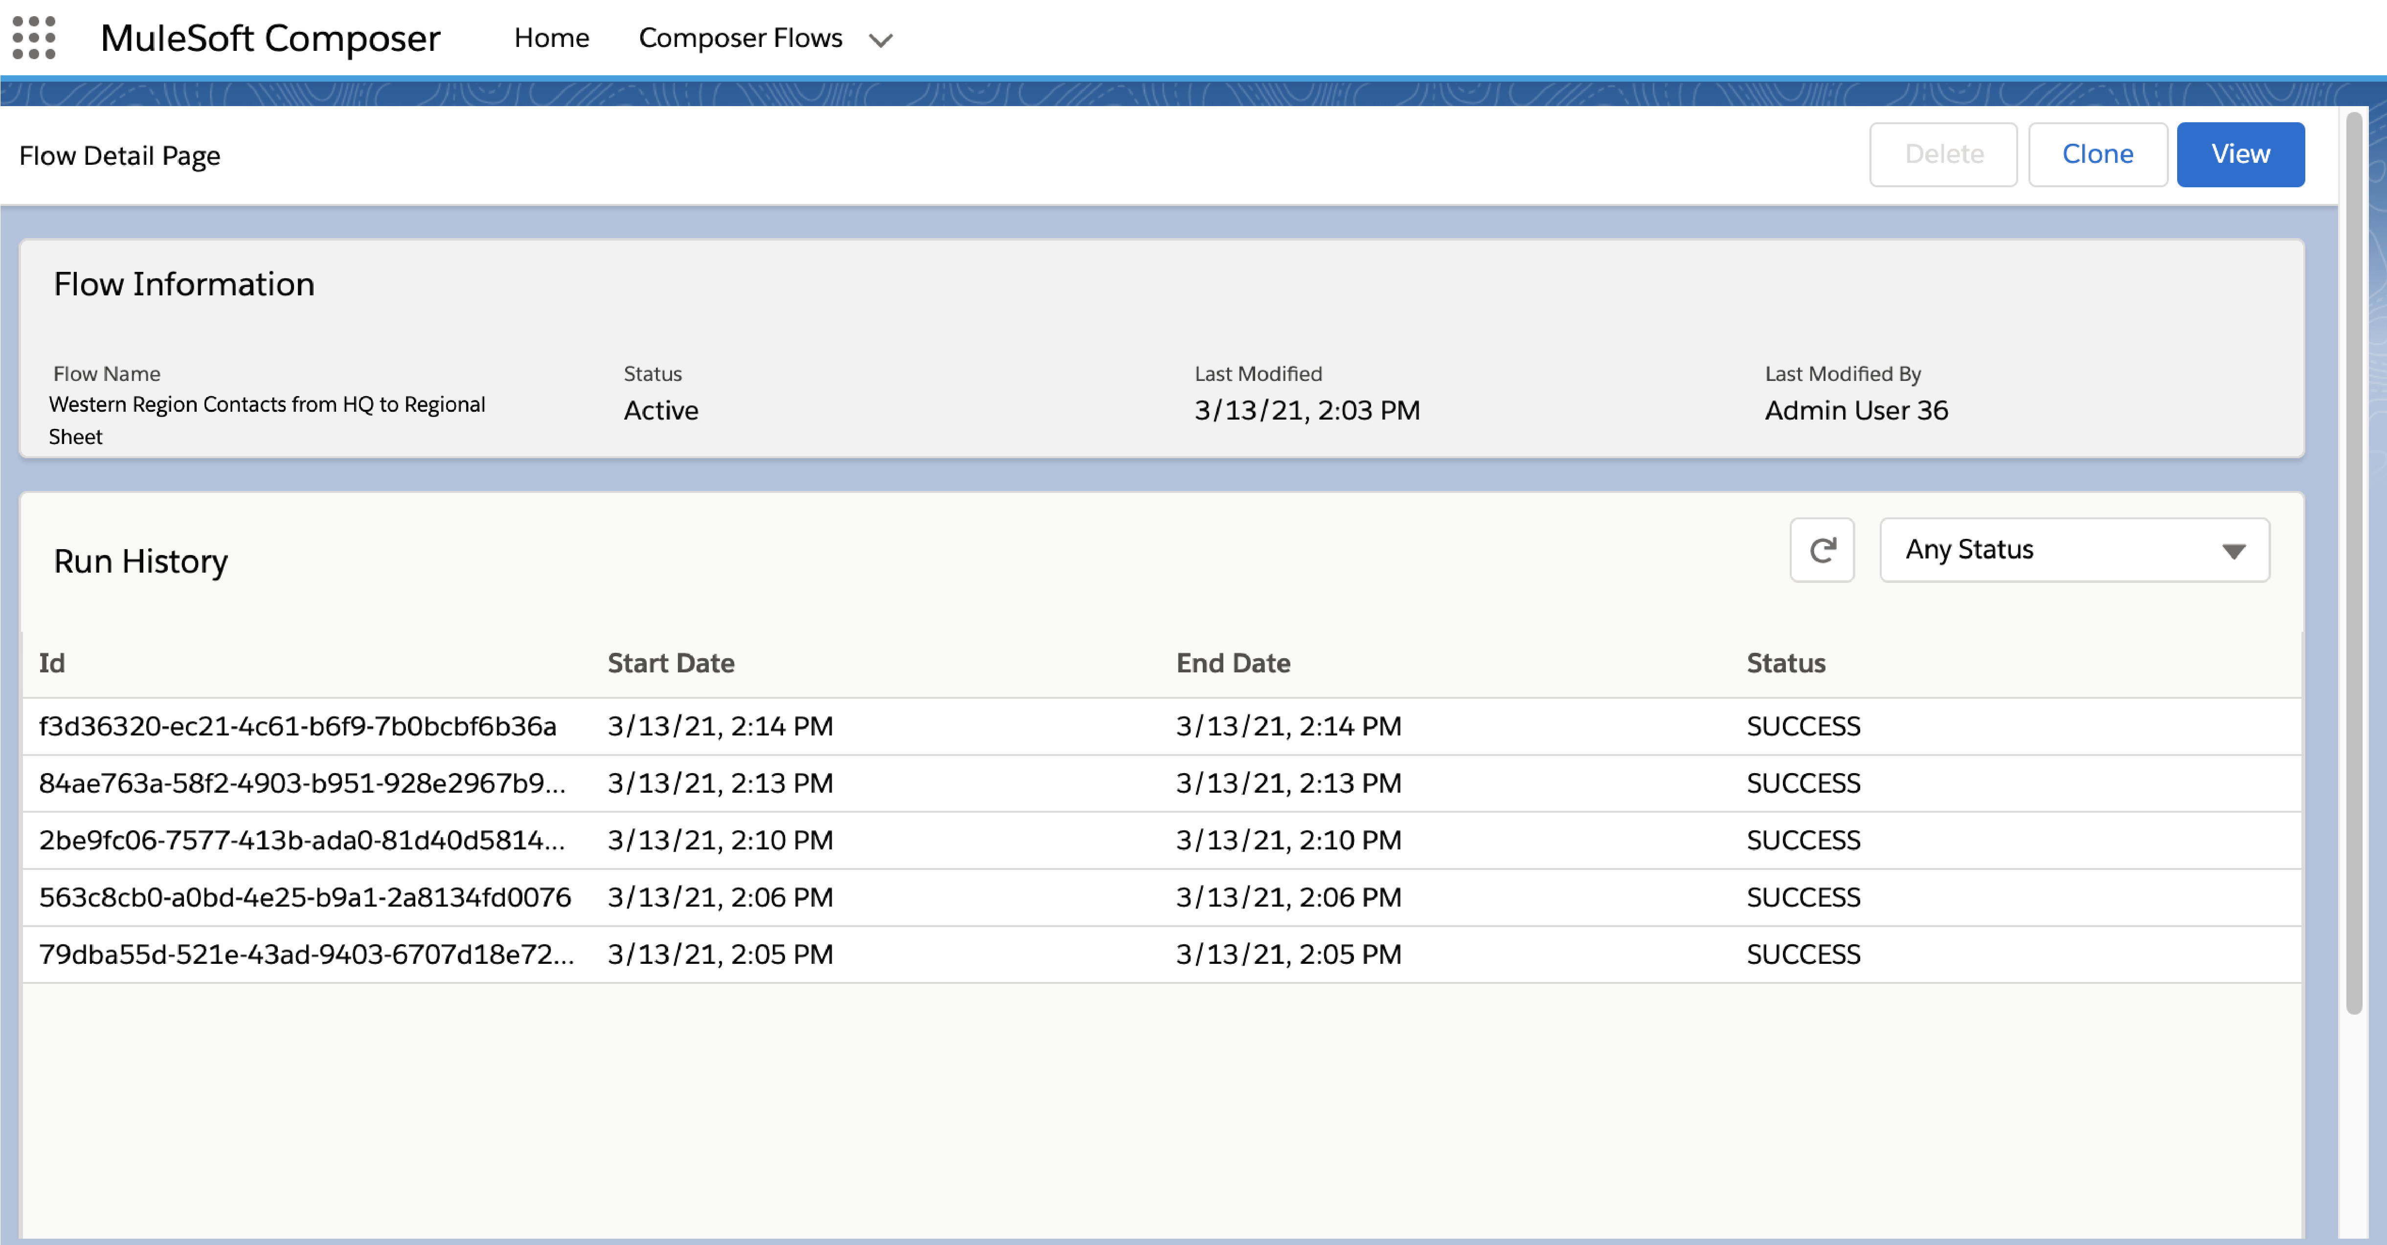
Task: Select the disabled Delete button
Action: pyautogui.click(x=1942, y=153)
